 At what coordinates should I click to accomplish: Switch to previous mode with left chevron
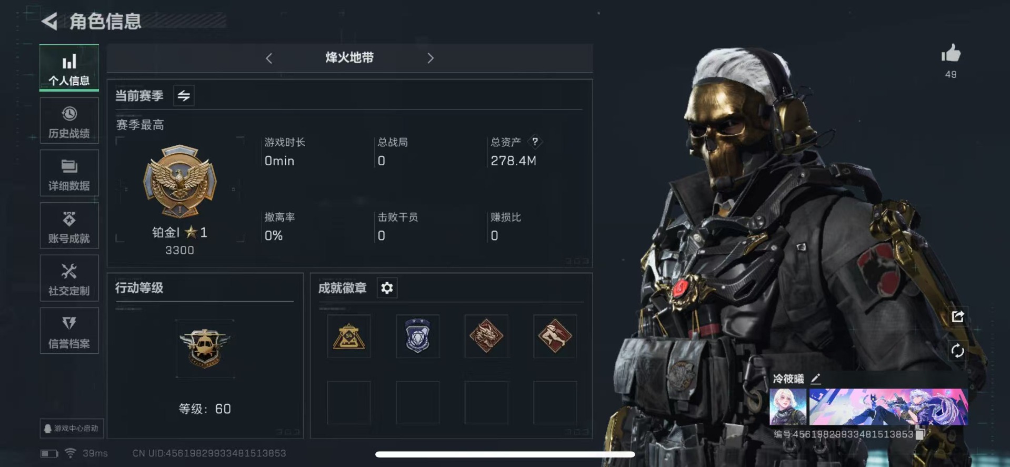(269, 58)
